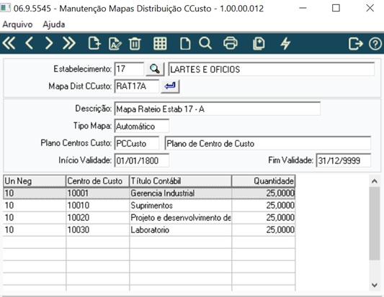
Task: Click the Un Neg column header
Action: [35, 181]
